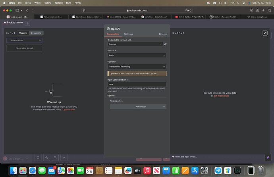Open Spotlight search in menu bar
This screenshot has height=177, width=274.
coord(238,3)
